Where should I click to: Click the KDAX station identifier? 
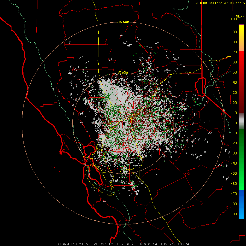[x=145, y=244]
